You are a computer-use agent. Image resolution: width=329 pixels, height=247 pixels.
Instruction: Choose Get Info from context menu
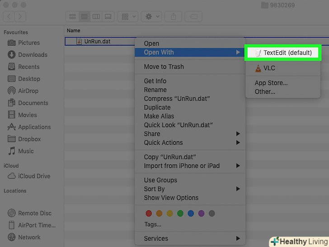point(190,81)
